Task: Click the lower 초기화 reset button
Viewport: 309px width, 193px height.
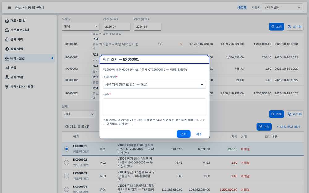Action: 295,114
